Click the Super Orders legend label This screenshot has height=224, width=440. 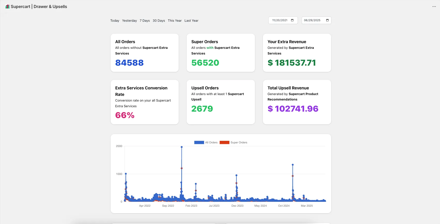click(239, 142)
